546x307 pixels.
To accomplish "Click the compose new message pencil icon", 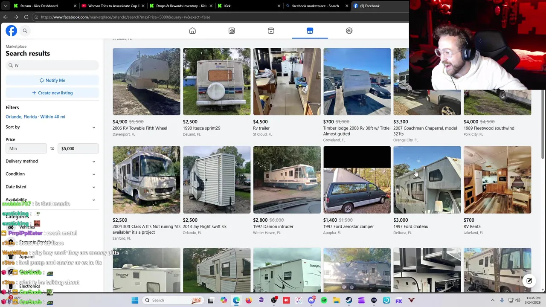I will tap(529, 281).
